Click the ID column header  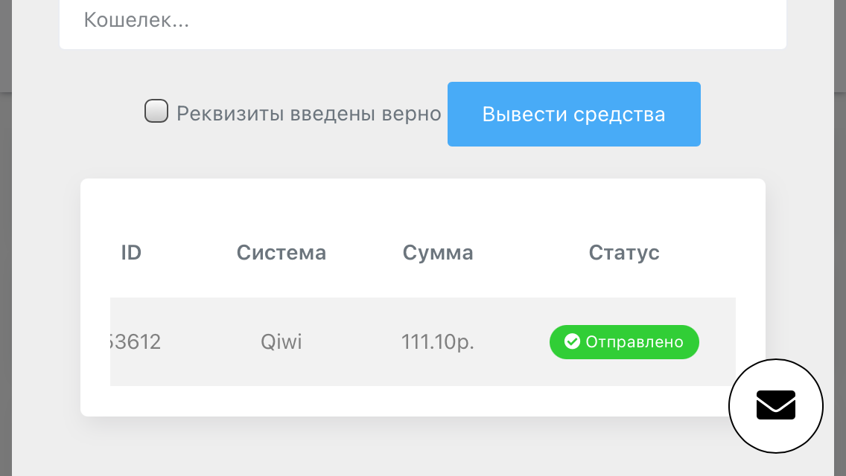tap(131, 252)
